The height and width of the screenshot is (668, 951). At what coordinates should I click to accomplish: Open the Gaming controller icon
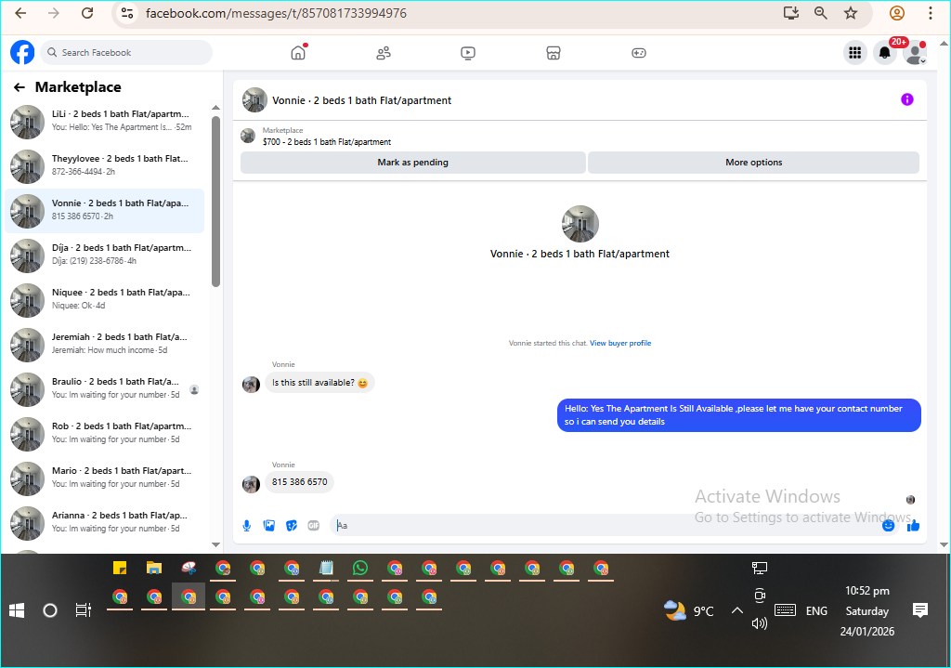click(639, 53)
